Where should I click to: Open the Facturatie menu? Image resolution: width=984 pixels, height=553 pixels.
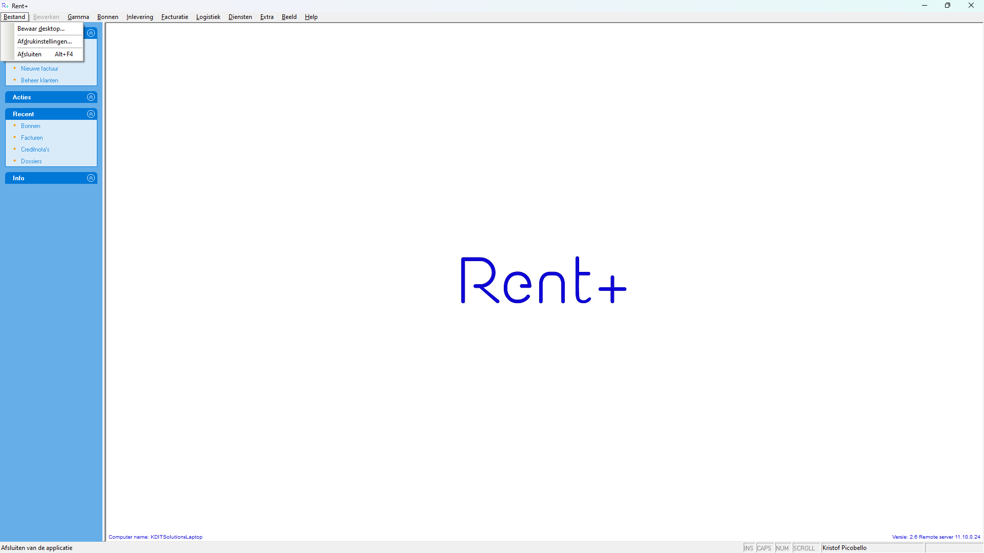(174, 17)
